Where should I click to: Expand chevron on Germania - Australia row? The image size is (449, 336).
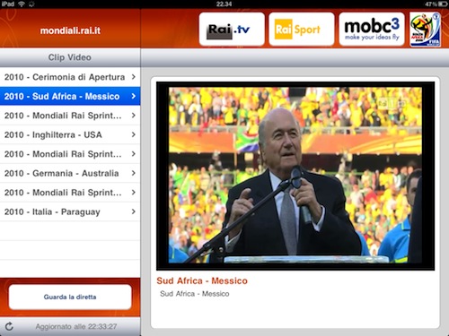click(134, 173)
